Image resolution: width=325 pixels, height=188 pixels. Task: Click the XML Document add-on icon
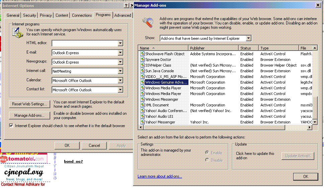tap(142, 105)
